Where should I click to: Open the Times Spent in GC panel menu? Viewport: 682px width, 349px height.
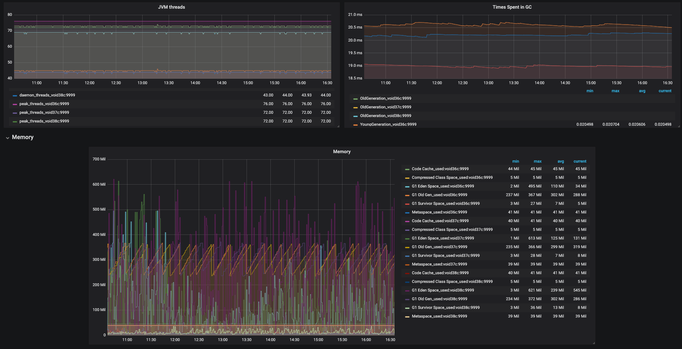[x=512, y=7]
